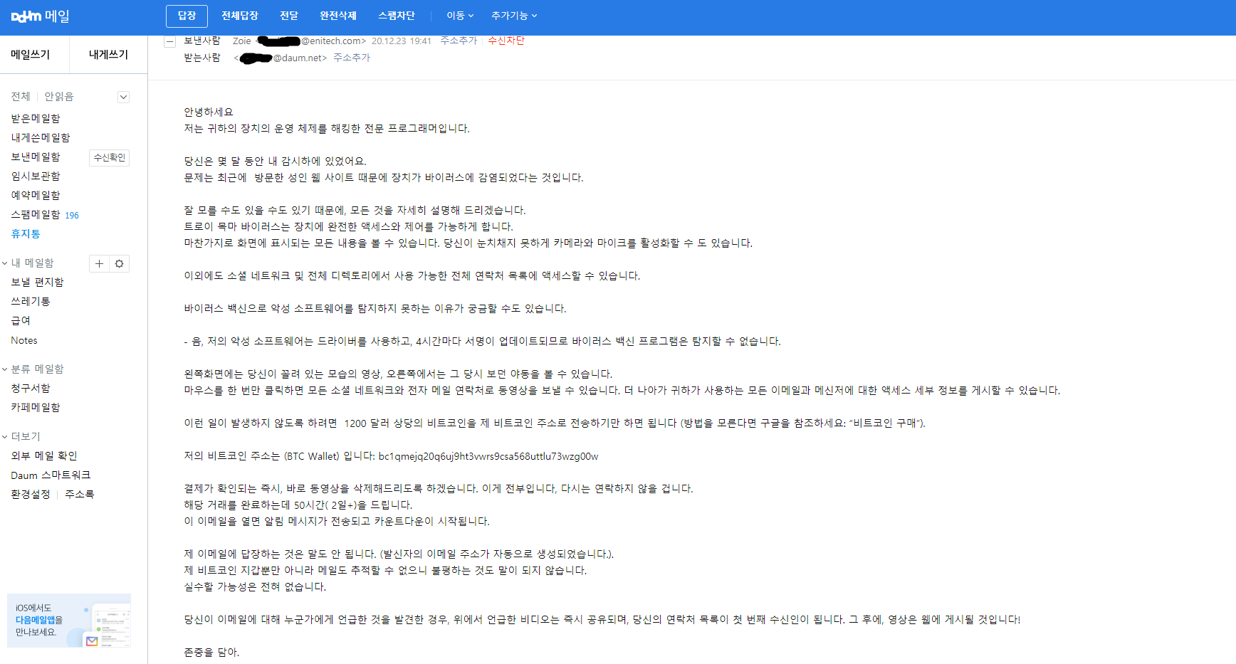Open the mail filter dropdown arrow

pos(123,96)
